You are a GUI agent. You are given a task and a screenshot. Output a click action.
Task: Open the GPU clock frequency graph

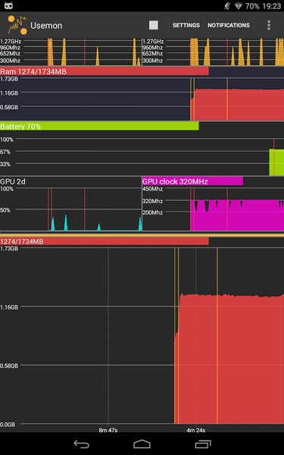(x=213, y=209)
